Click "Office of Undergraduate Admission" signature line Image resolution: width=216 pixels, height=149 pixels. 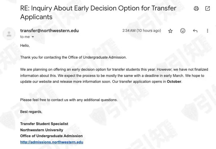[51, 136]
